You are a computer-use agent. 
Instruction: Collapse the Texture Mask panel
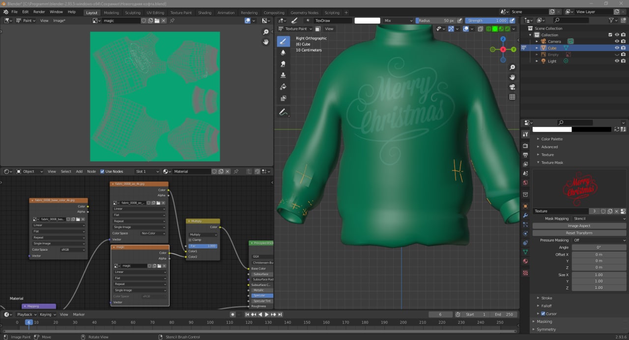pos(552,162)
